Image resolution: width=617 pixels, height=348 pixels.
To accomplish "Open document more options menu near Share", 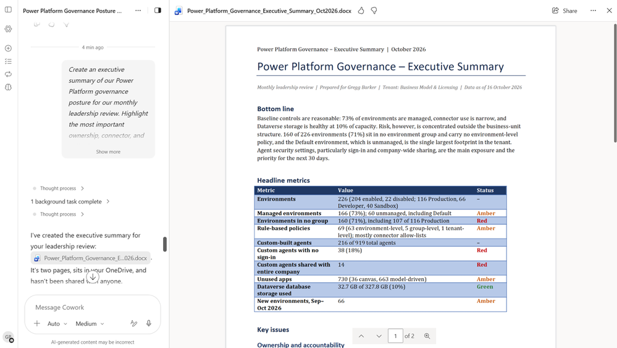I will coord(593,11).
